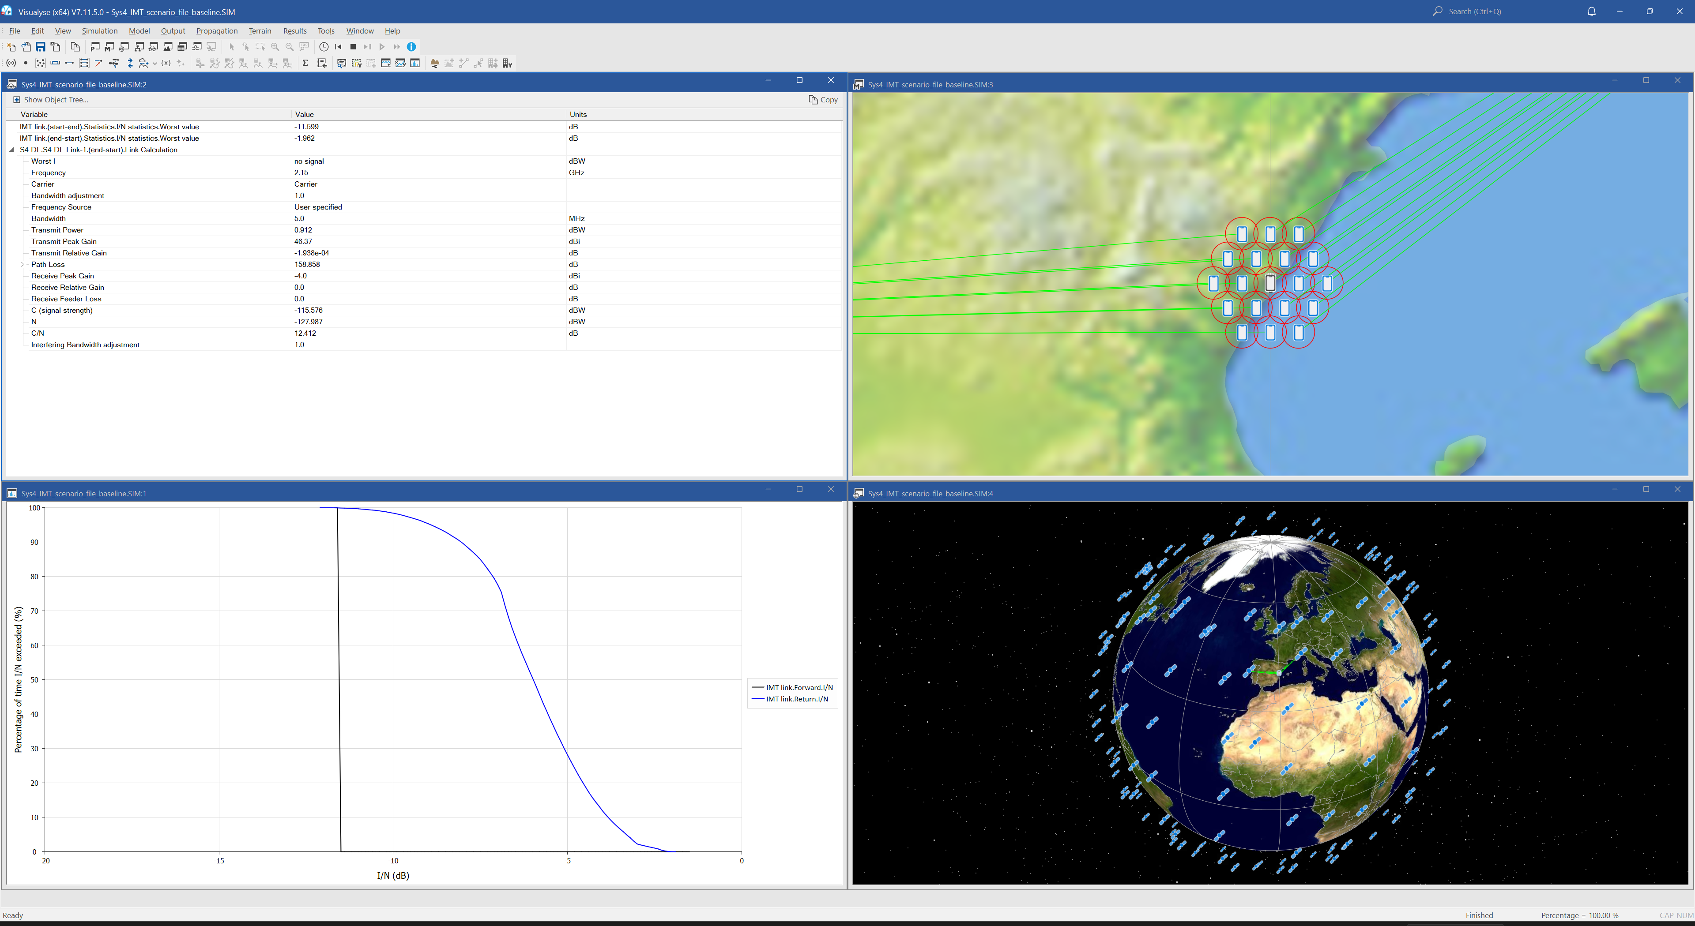1695x926 pixels.
Task: Open a new Mercator map view (M icon)
Action: [110, 47]
